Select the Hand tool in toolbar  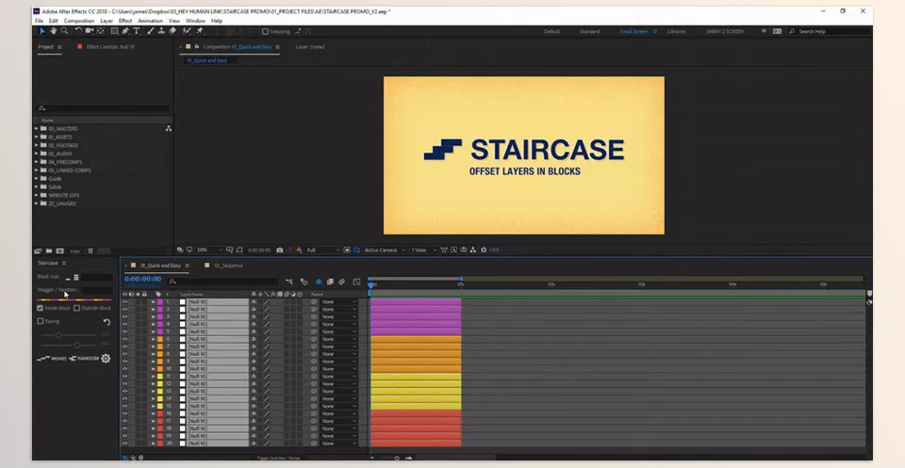[x=53, y=31]
